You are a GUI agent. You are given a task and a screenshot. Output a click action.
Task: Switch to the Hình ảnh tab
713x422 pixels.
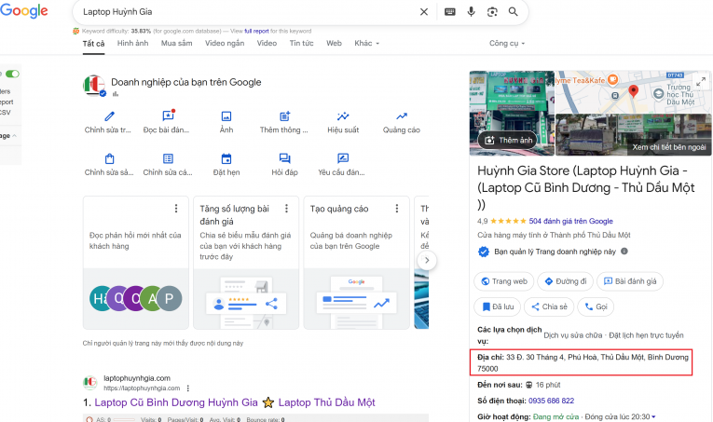132,43
